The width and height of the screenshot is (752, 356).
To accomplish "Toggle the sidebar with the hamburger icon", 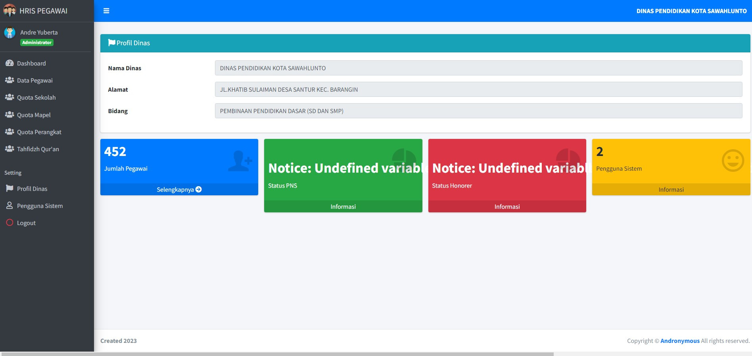I will pyautogui.click(x=106, y=11).
